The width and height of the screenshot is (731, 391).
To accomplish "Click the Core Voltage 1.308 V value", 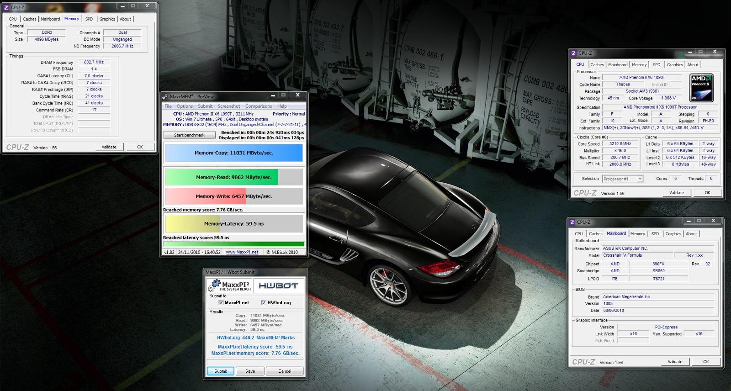I will (668, 98).
